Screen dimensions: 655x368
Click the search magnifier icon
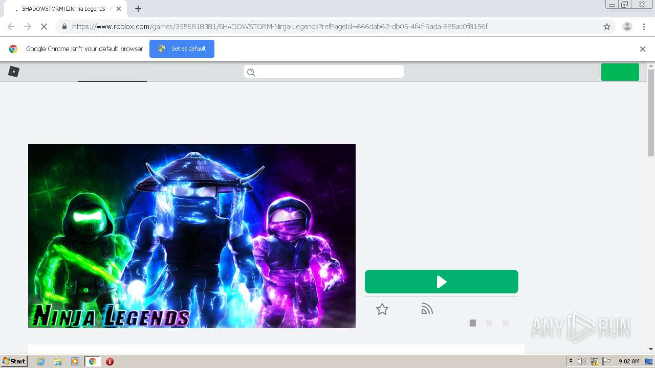(251, 72)
